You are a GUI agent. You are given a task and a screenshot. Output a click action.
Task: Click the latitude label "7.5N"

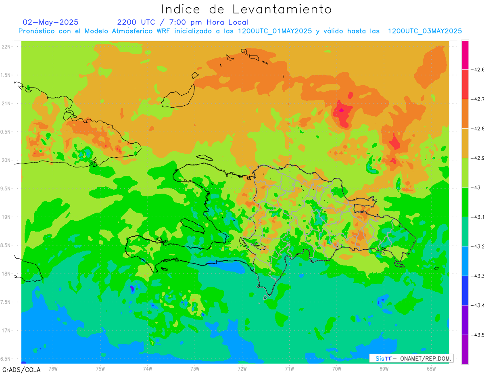[x=6, y=302]
